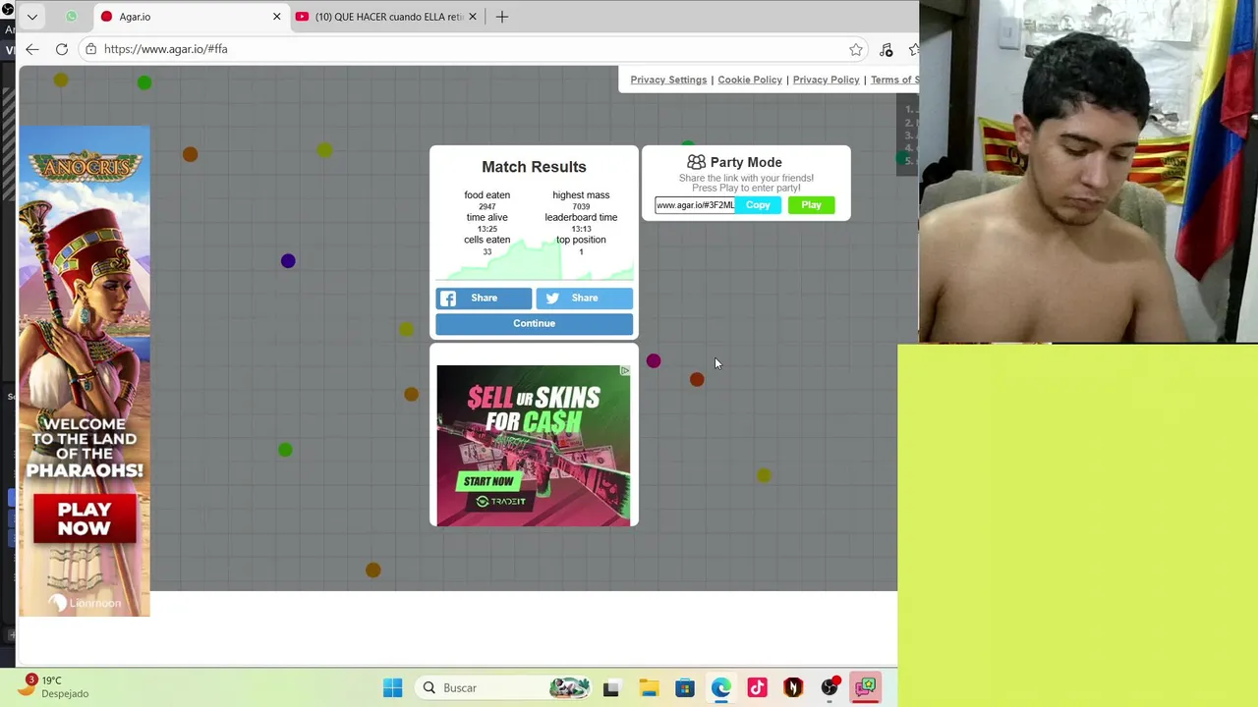This screenshot has width=1258, height=707.
Task: Open the Privacy Settings link
Action: click(668, 80)
